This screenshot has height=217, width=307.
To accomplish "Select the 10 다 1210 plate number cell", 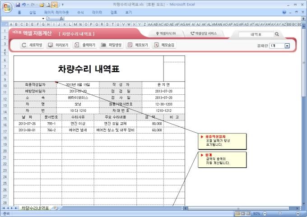I will 78,111.
